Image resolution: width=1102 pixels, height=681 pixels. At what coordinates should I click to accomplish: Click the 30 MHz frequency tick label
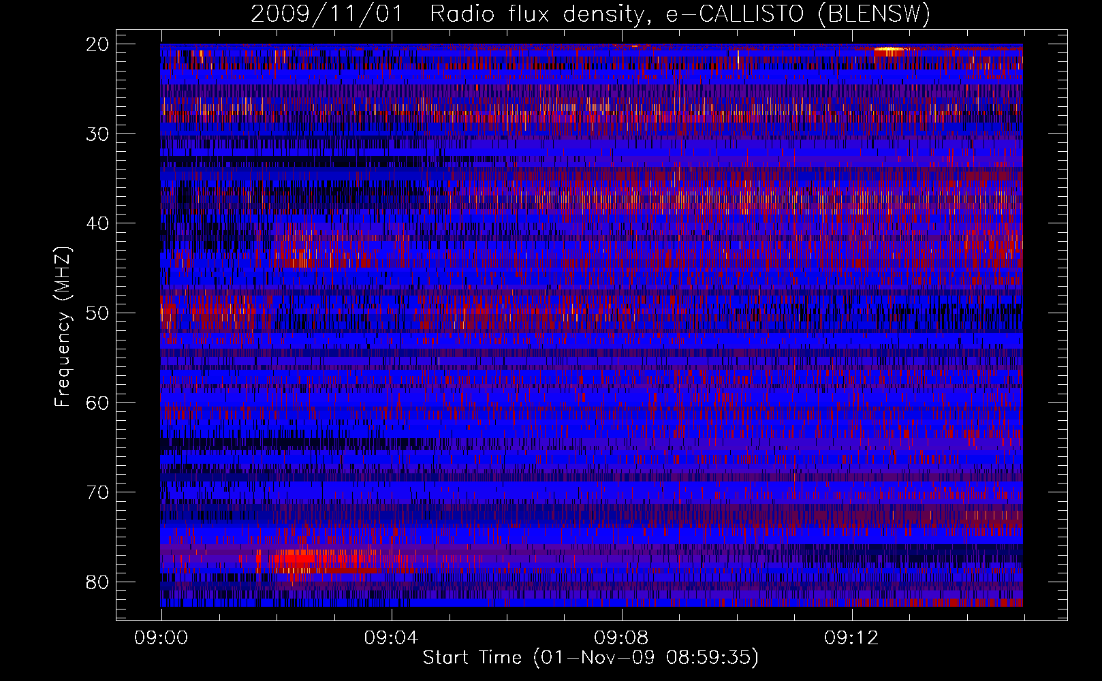pos(97,134)
